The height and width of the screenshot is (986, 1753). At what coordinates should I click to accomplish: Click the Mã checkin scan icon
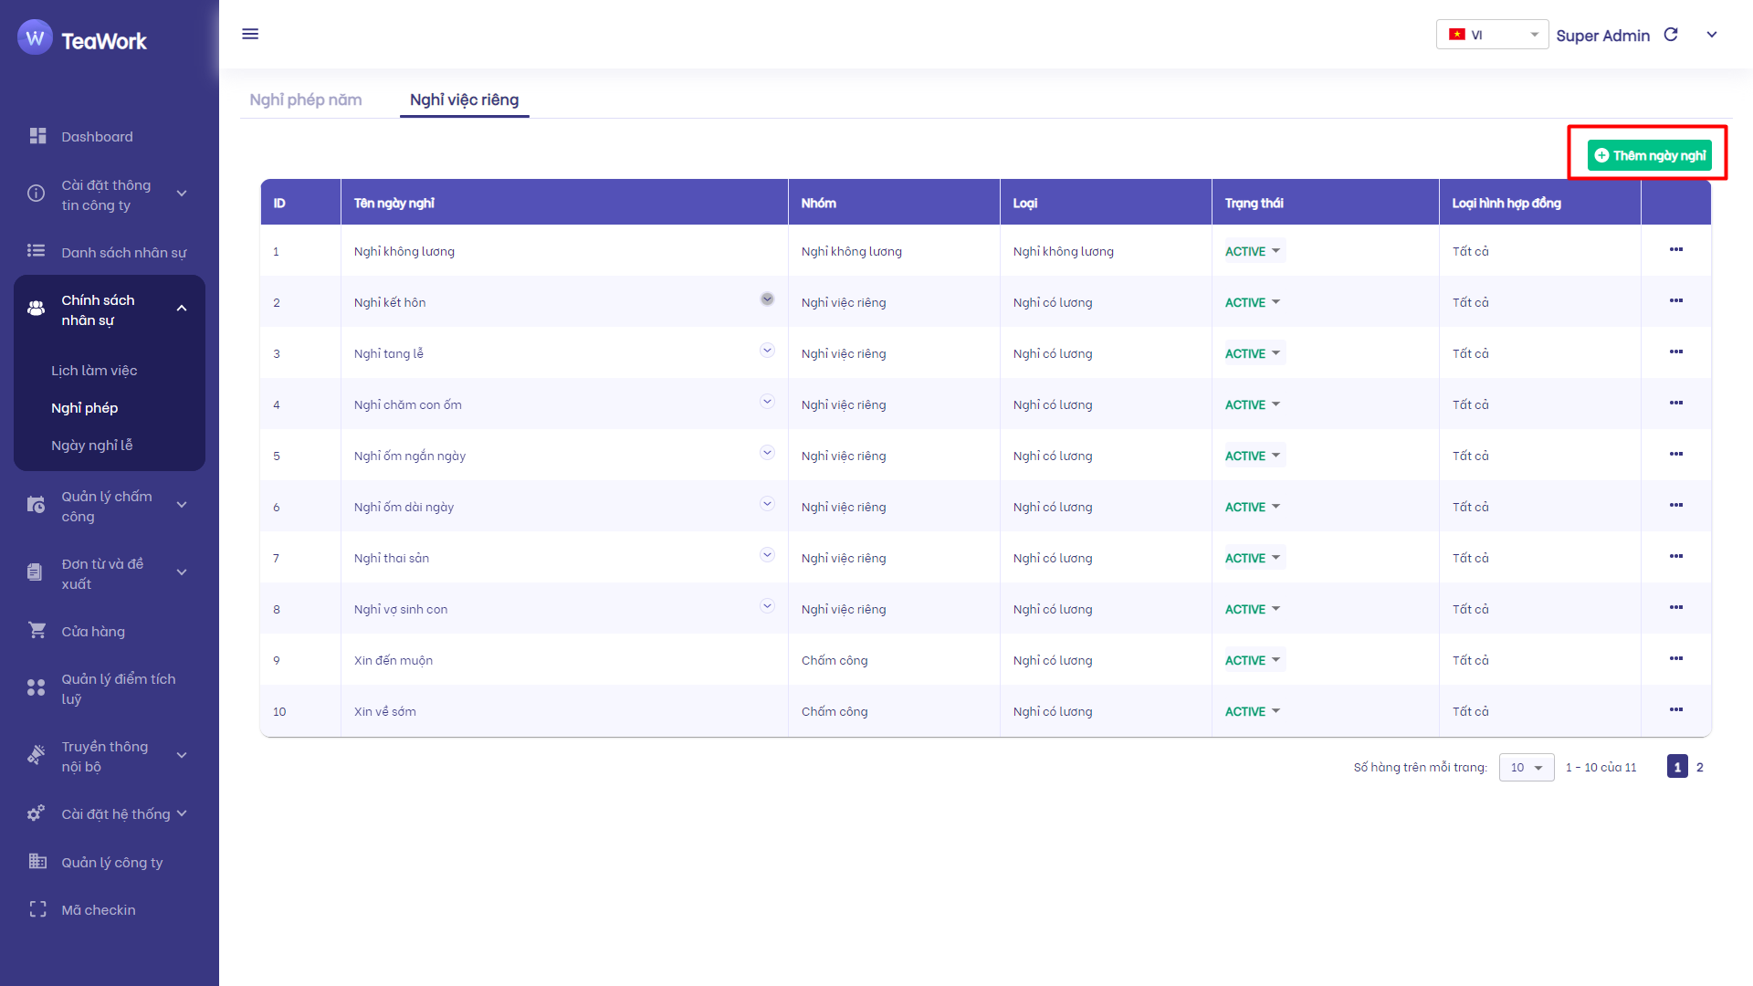click(x=37, y=909)
